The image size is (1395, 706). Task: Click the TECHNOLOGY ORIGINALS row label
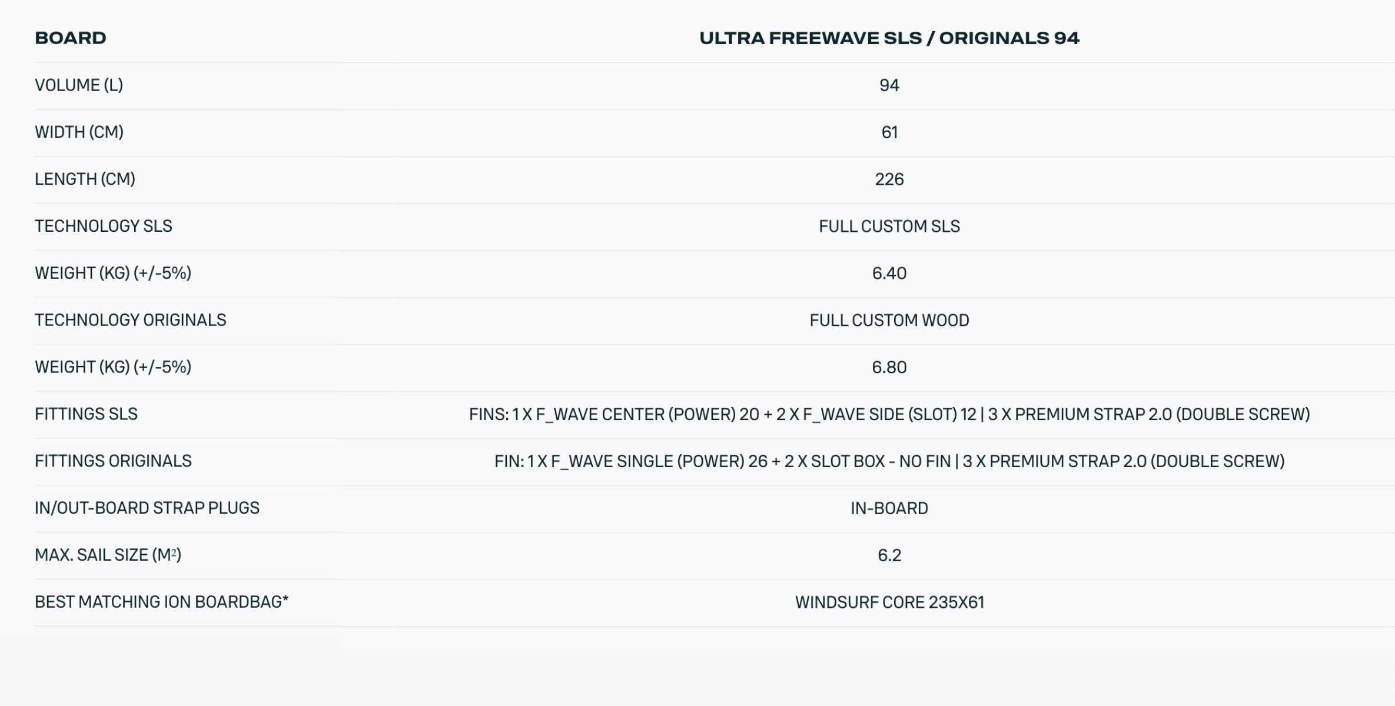(x=130, y=321)
